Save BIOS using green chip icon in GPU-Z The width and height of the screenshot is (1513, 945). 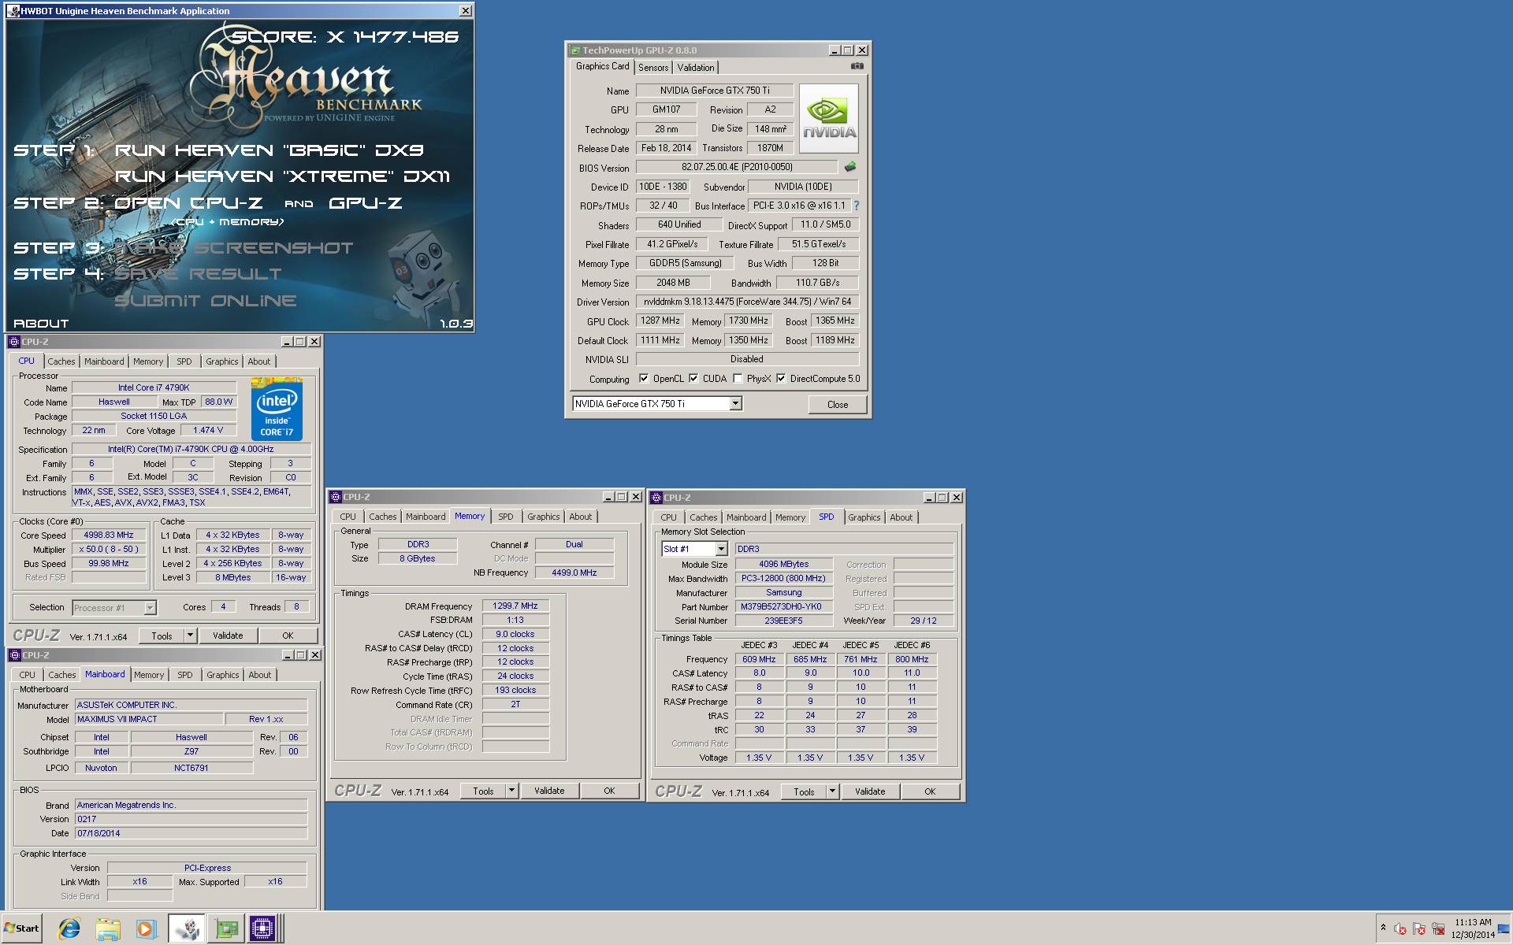click(x=849, y=167)
